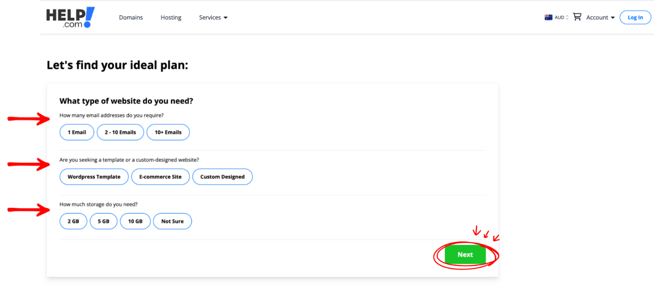
Task: Go to the Domains page
Action: (131, 18)
